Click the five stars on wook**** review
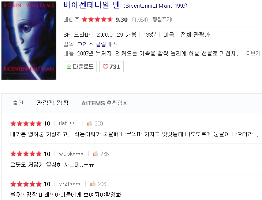The height and width of the screenshot is (200, 262). 26,154
